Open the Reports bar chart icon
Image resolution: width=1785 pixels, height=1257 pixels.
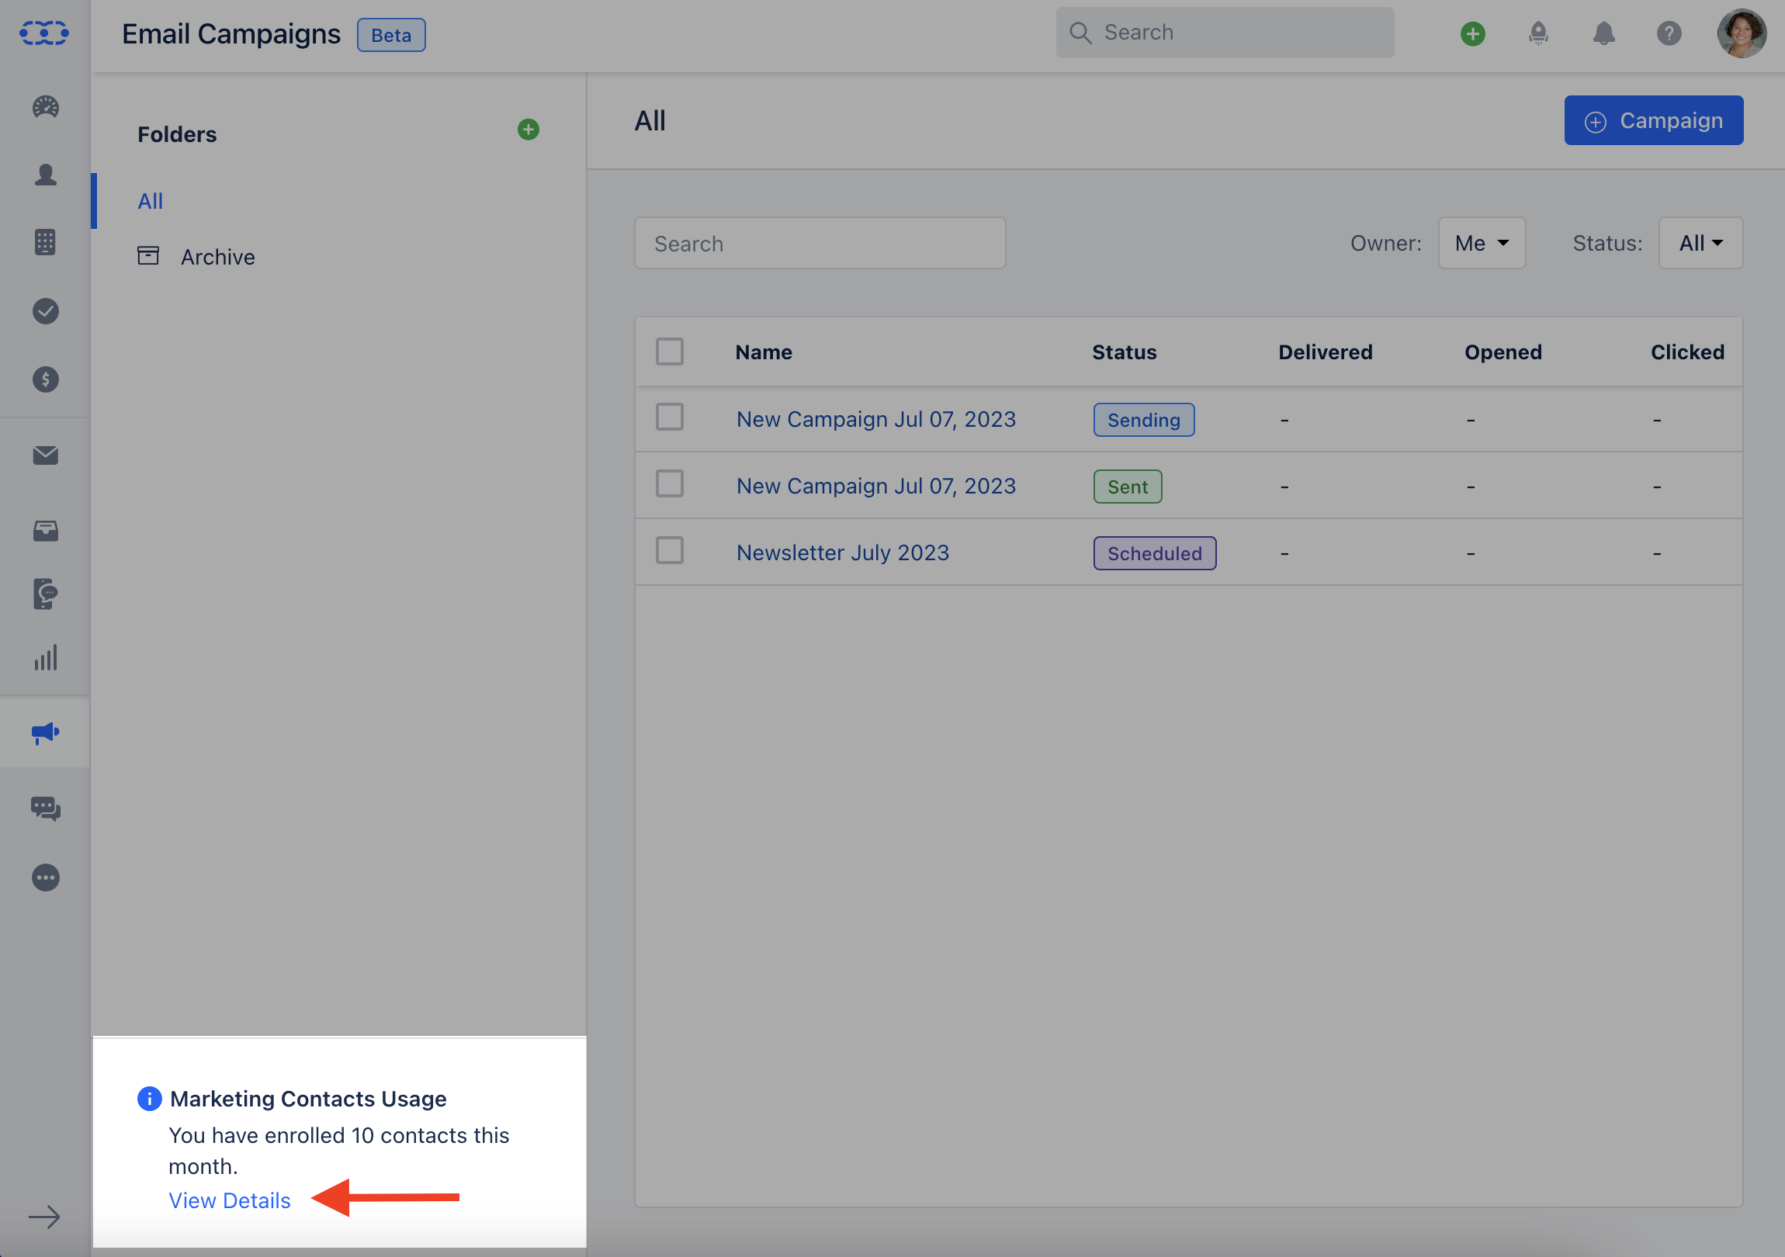pos(46,659)
